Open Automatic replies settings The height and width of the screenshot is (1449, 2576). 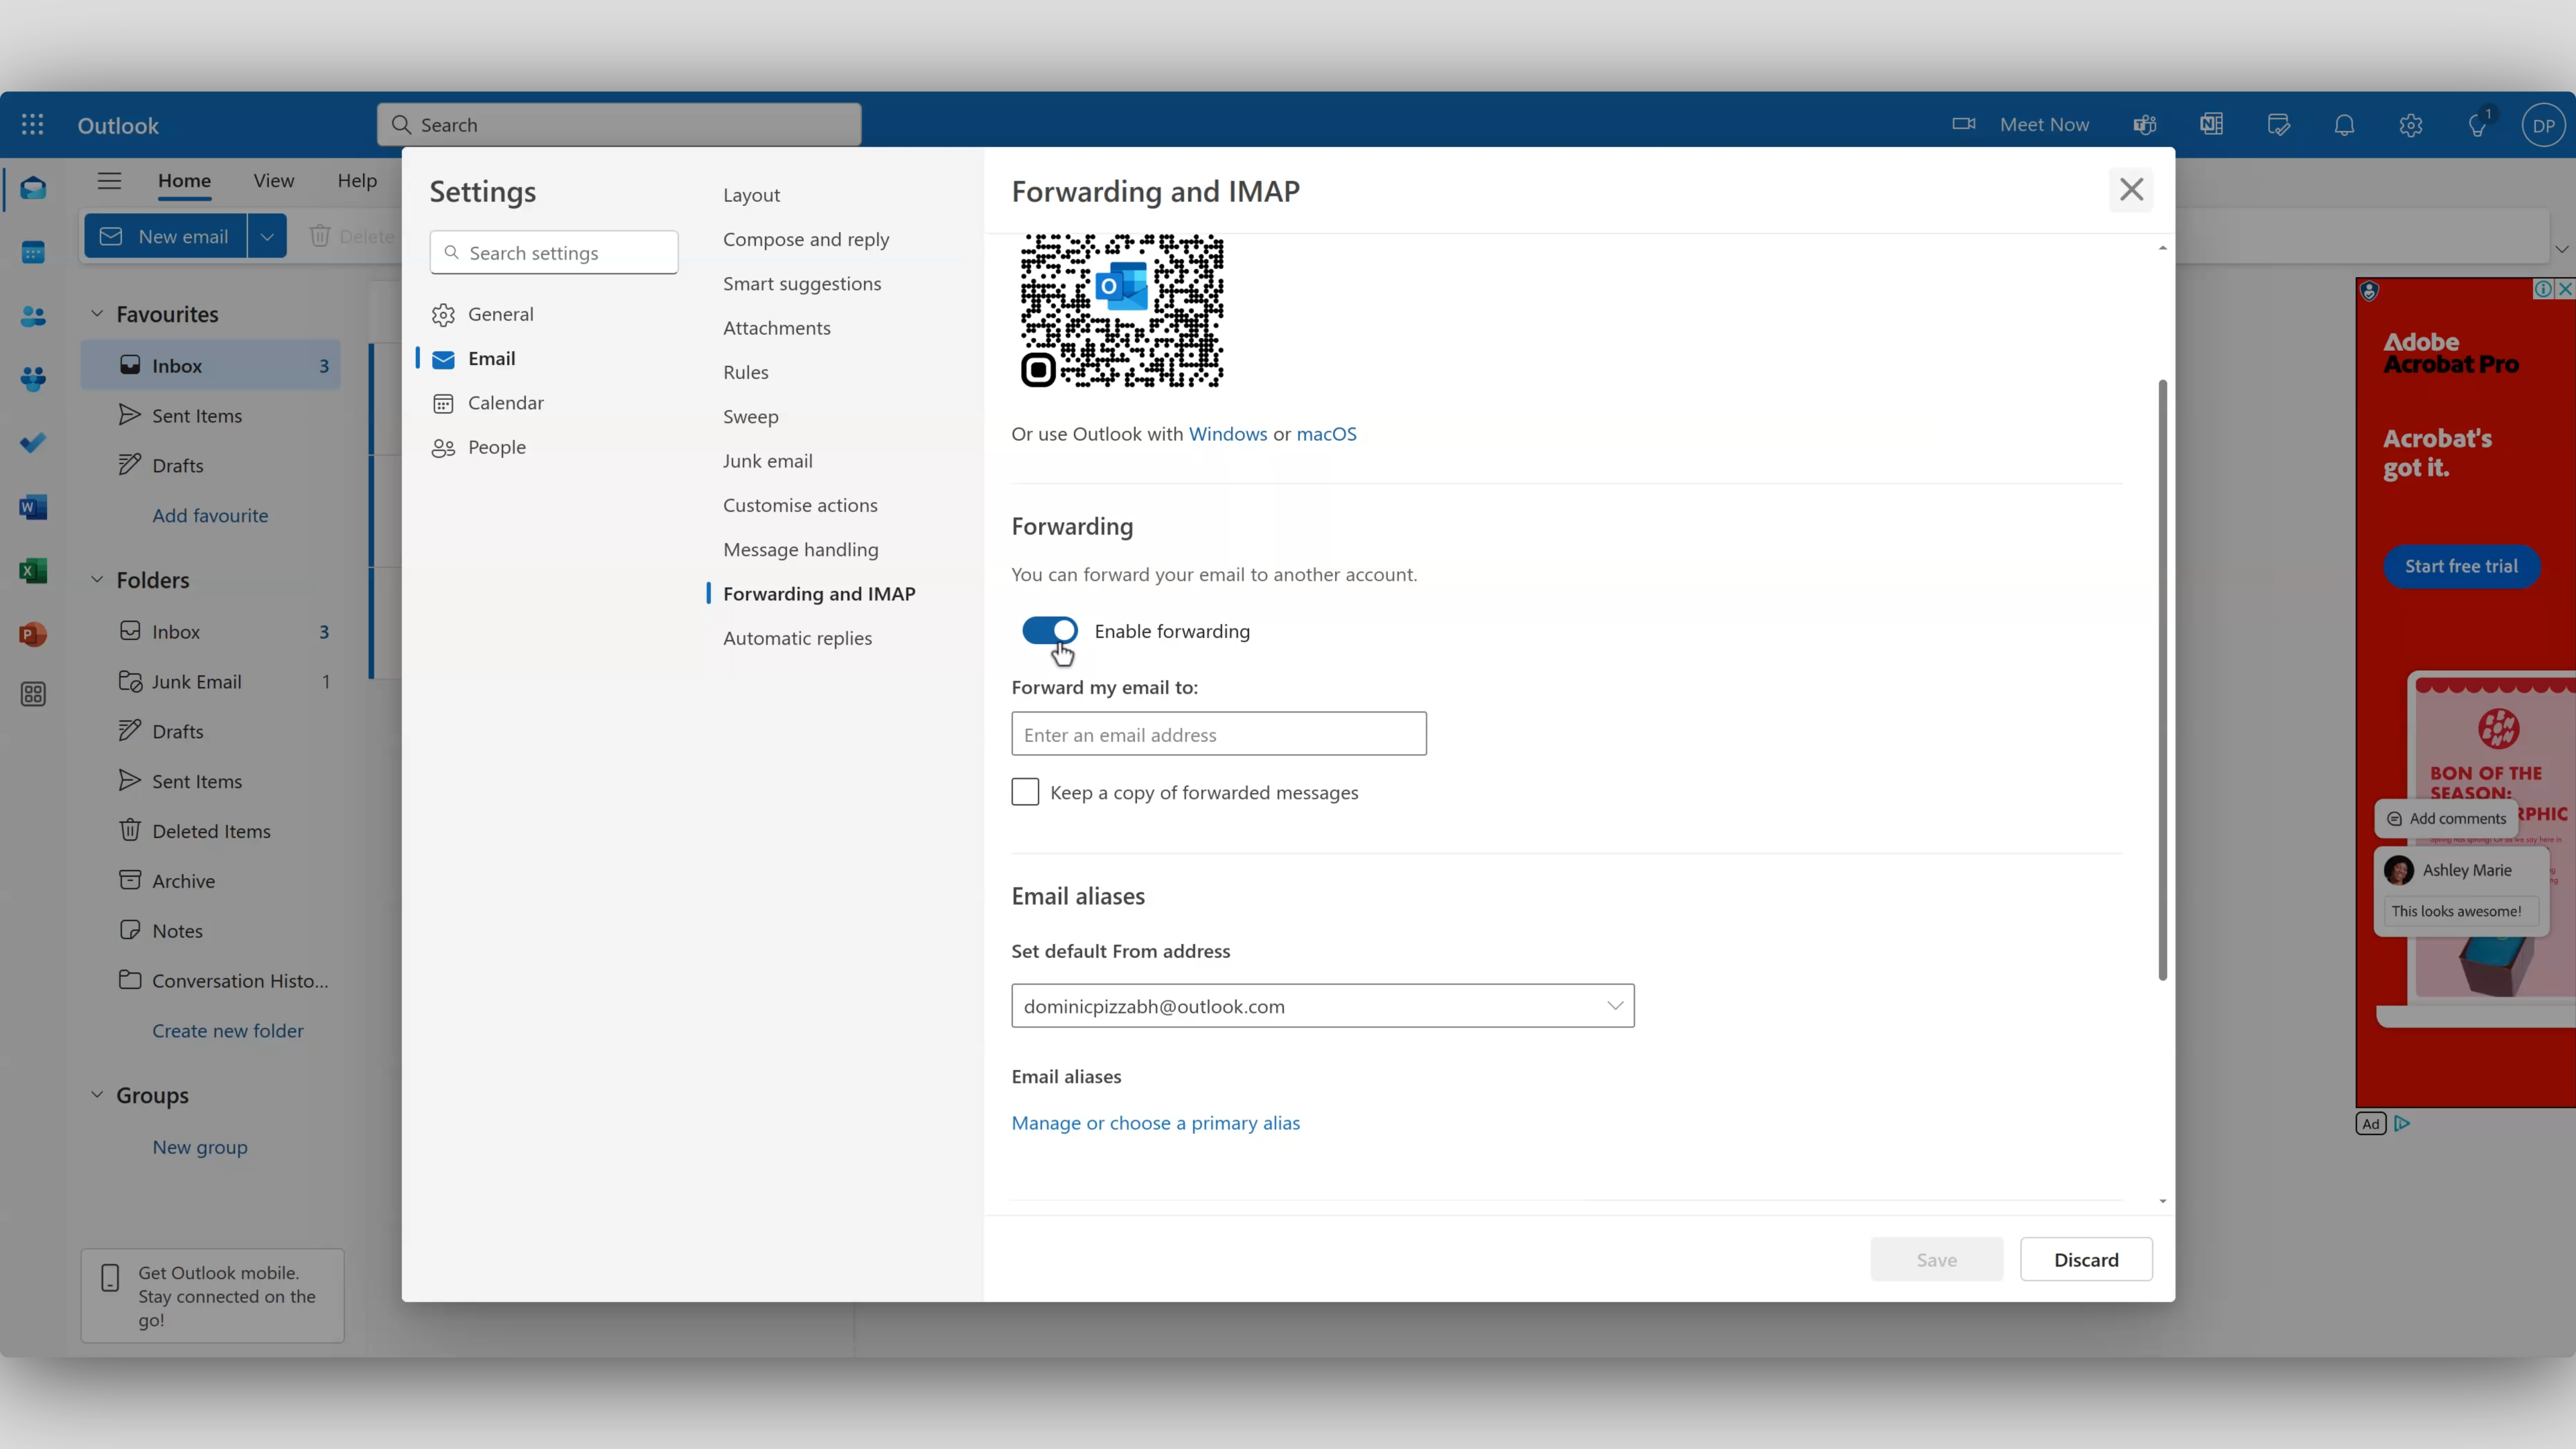tap(797, 638)
